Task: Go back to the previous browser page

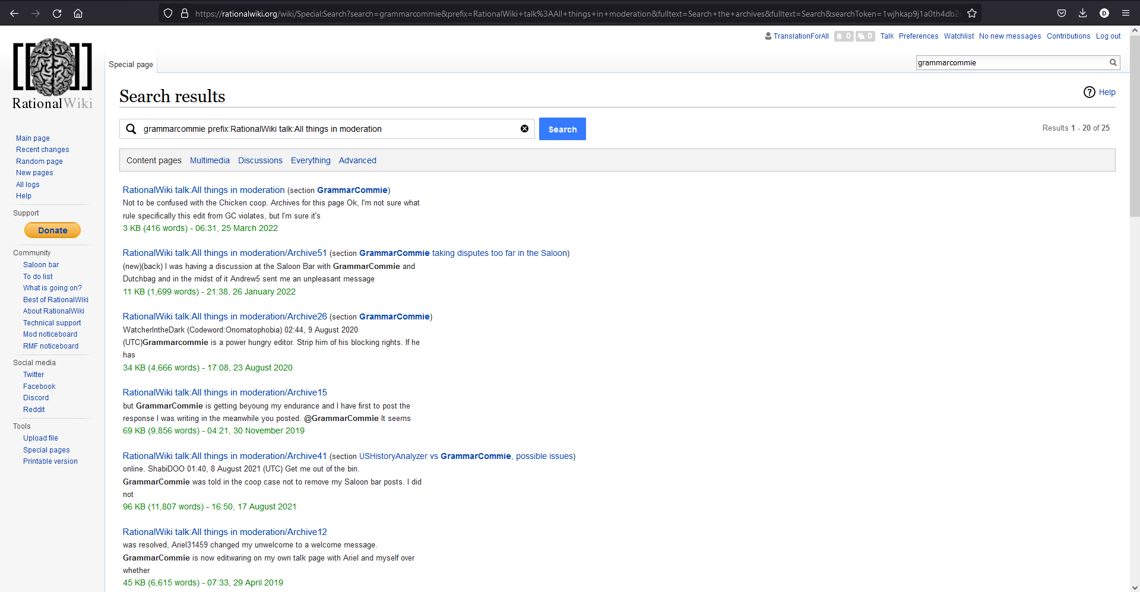Action: 14,13
